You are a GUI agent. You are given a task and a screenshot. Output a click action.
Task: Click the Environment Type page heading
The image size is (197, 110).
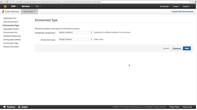click(46, 20)
